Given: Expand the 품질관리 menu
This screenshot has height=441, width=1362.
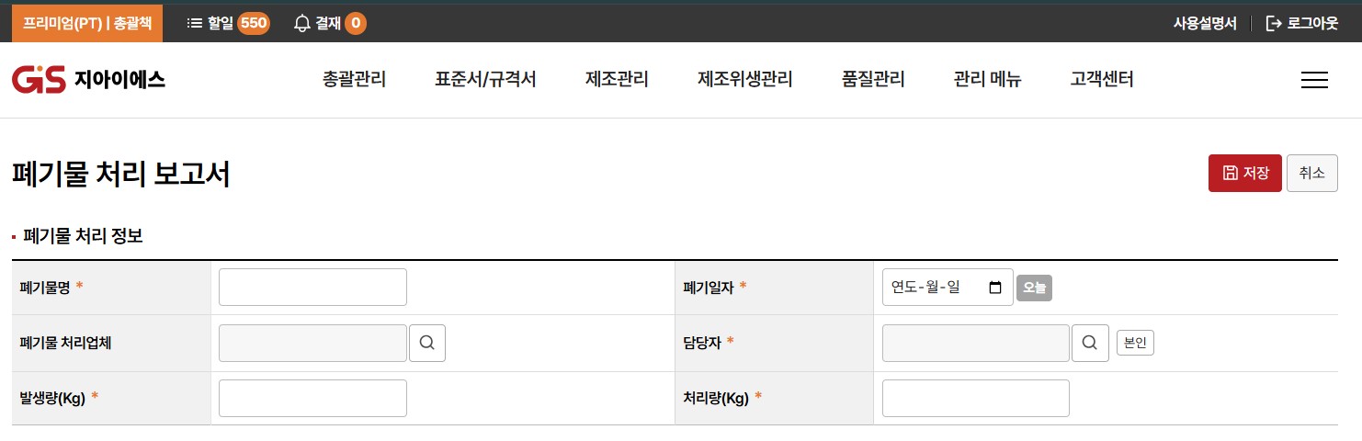Looking at the screenshot, I should pyautogui.click(x=873, y=80).
